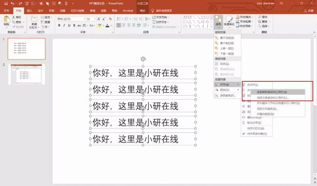Choose Send to Back (置于底层) menu item

(227, 43)
